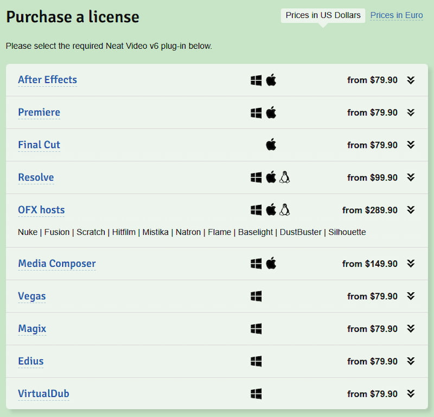
Task: Open the Vegas plug-in link
Action: (x=32, y=297)
